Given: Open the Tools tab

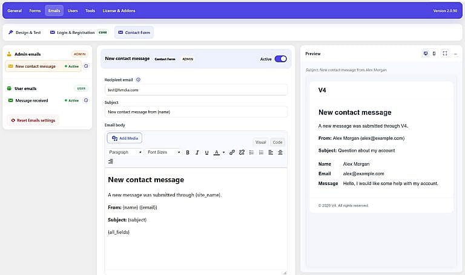Looking at the screenshot, I should 90,11.
